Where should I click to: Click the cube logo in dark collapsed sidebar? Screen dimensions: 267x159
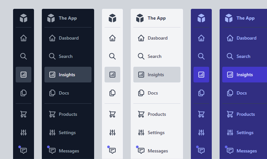24,18
